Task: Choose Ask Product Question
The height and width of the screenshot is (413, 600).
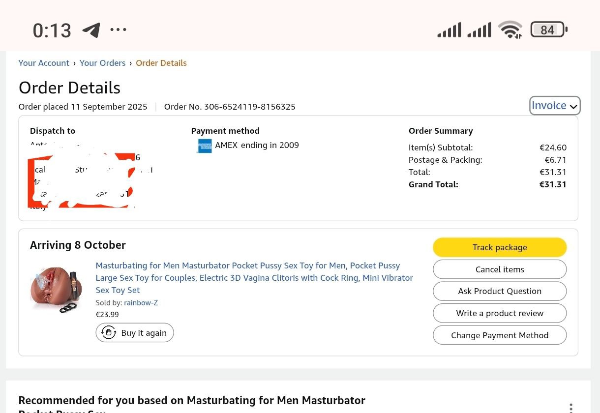Action: point(500,291)
